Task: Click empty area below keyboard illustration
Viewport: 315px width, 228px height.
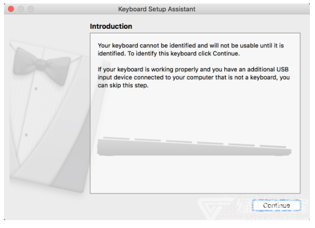Action: click(x=195, y=174)
